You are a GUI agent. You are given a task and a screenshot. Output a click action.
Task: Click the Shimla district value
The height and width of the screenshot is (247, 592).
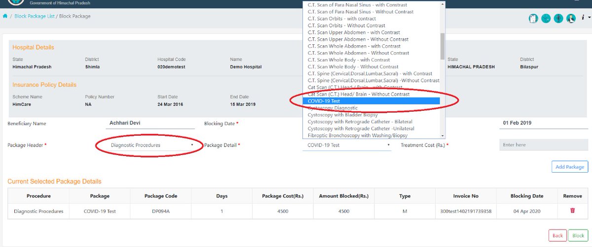(92, 67)
